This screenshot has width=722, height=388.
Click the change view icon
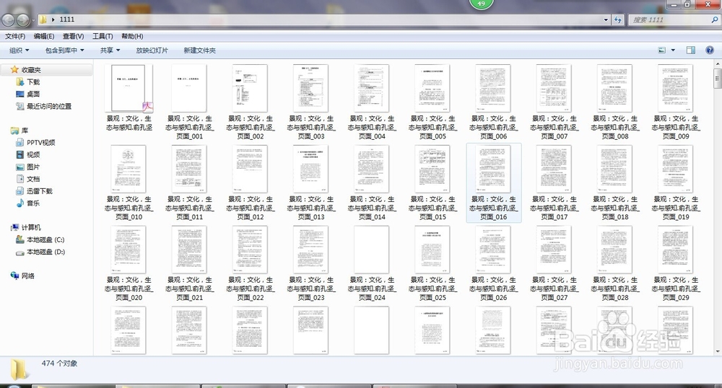[x=661, y=50]
